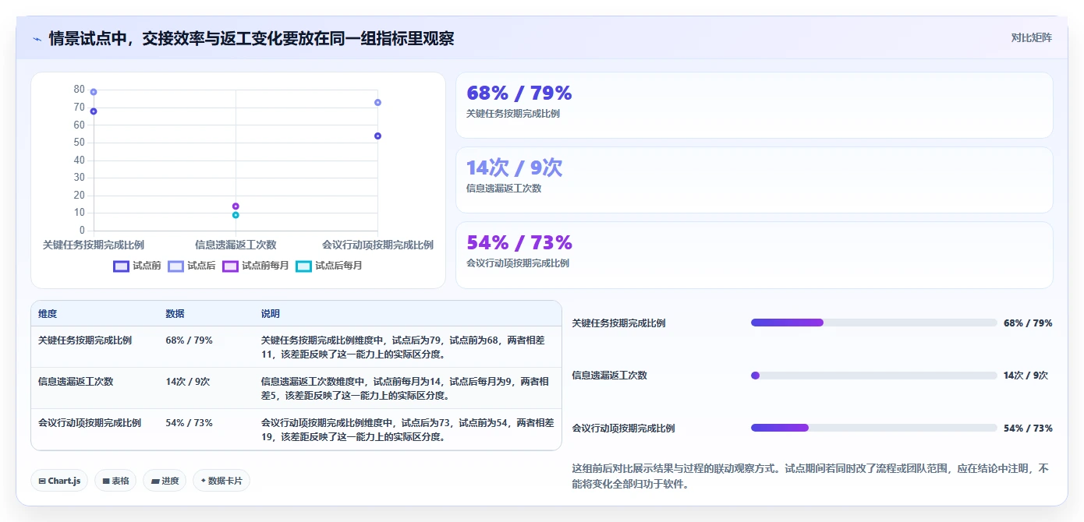This screenshot has height=522, width=1084.
Task: Click progress value 14次 / 9次
Action: tap(1026, 376)
